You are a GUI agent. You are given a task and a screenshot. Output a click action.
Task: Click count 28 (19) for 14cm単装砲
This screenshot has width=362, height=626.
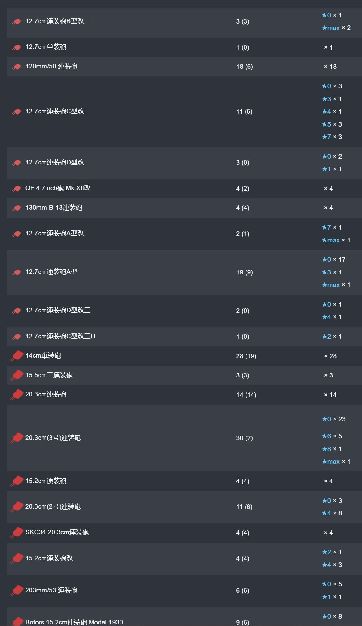coord(246,356)
